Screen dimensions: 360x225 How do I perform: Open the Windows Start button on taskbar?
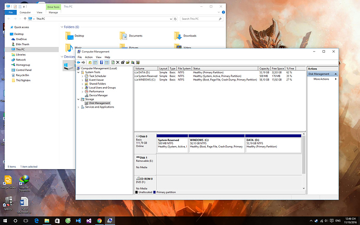coord(5,221)
